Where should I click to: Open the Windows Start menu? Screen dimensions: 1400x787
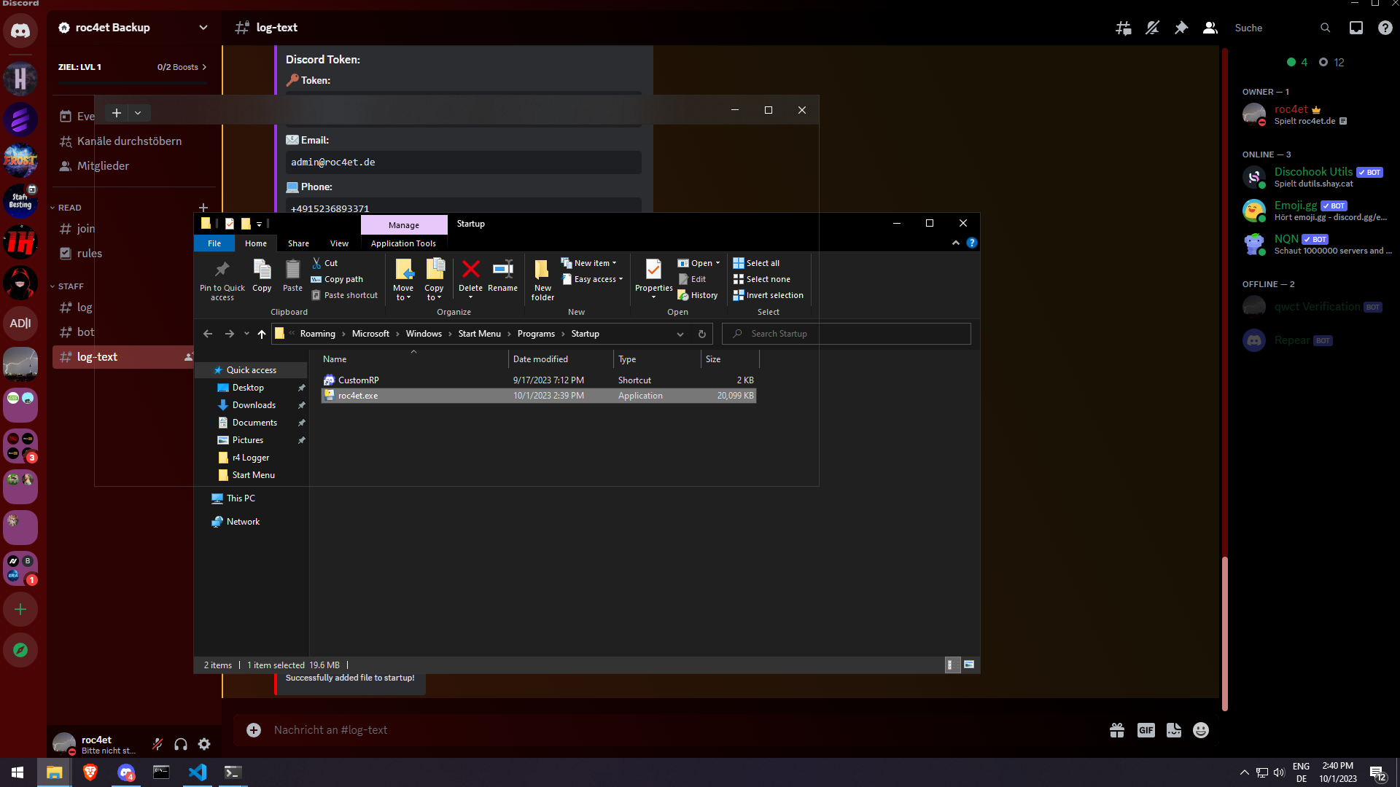point(17,772)
